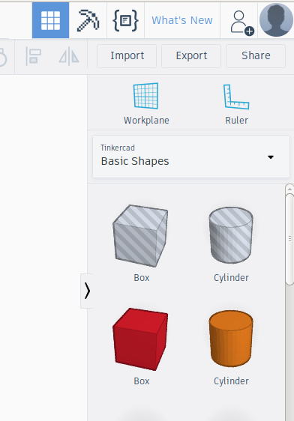Click the Export button

(x=191, y=56)
